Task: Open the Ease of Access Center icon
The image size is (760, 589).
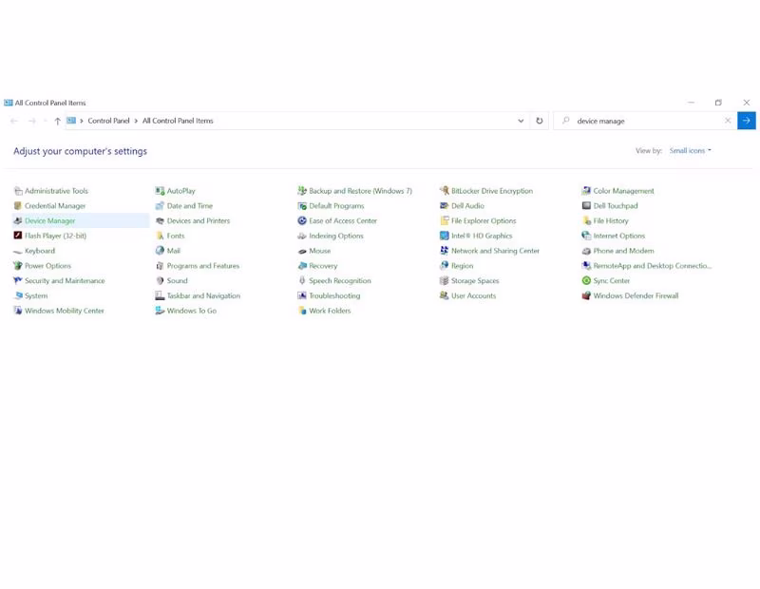Action: coord(302,221)
